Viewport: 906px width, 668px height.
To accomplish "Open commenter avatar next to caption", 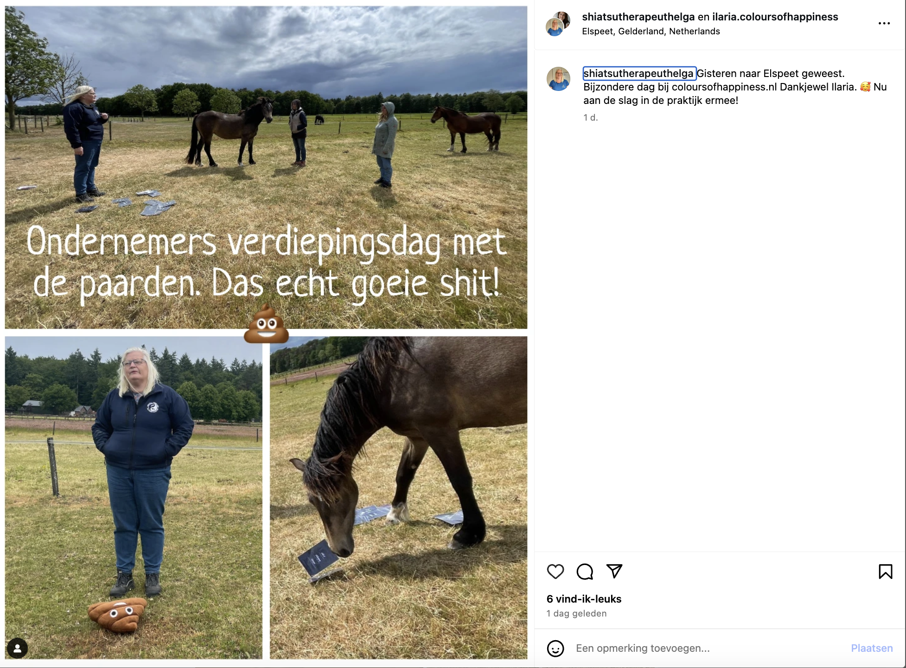I will pos(558,79).
